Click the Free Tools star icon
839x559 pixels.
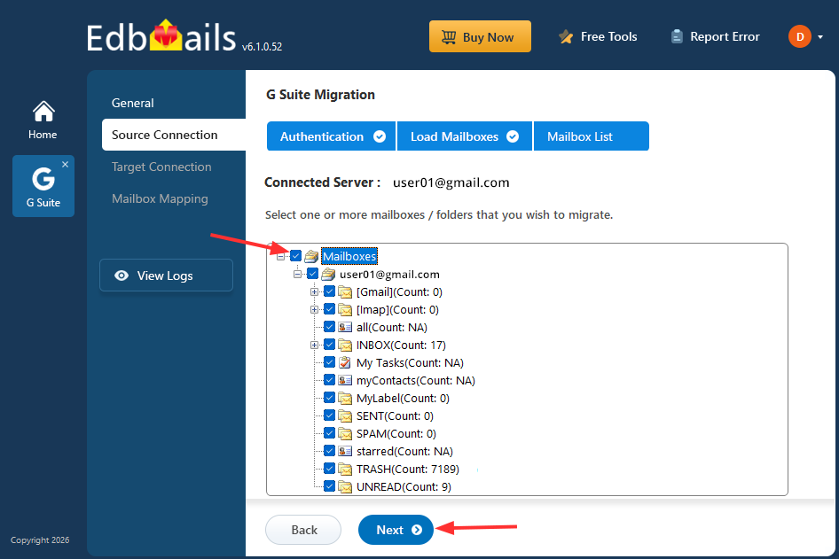[565, 37]
